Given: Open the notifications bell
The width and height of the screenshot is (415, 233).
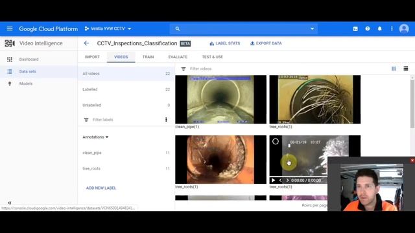Looking at the screenshot, I should click(x=380, y=28).
